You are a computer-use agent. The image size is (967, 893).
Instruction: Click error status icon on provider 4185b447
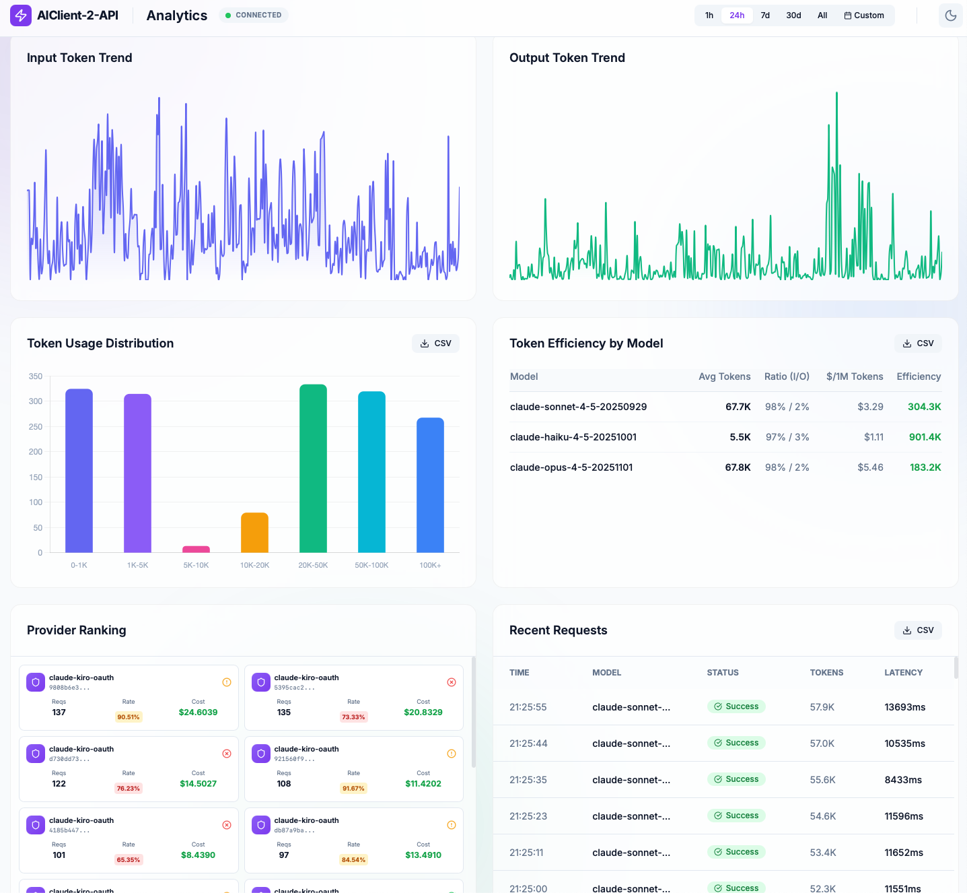click(x=227, y=825)
